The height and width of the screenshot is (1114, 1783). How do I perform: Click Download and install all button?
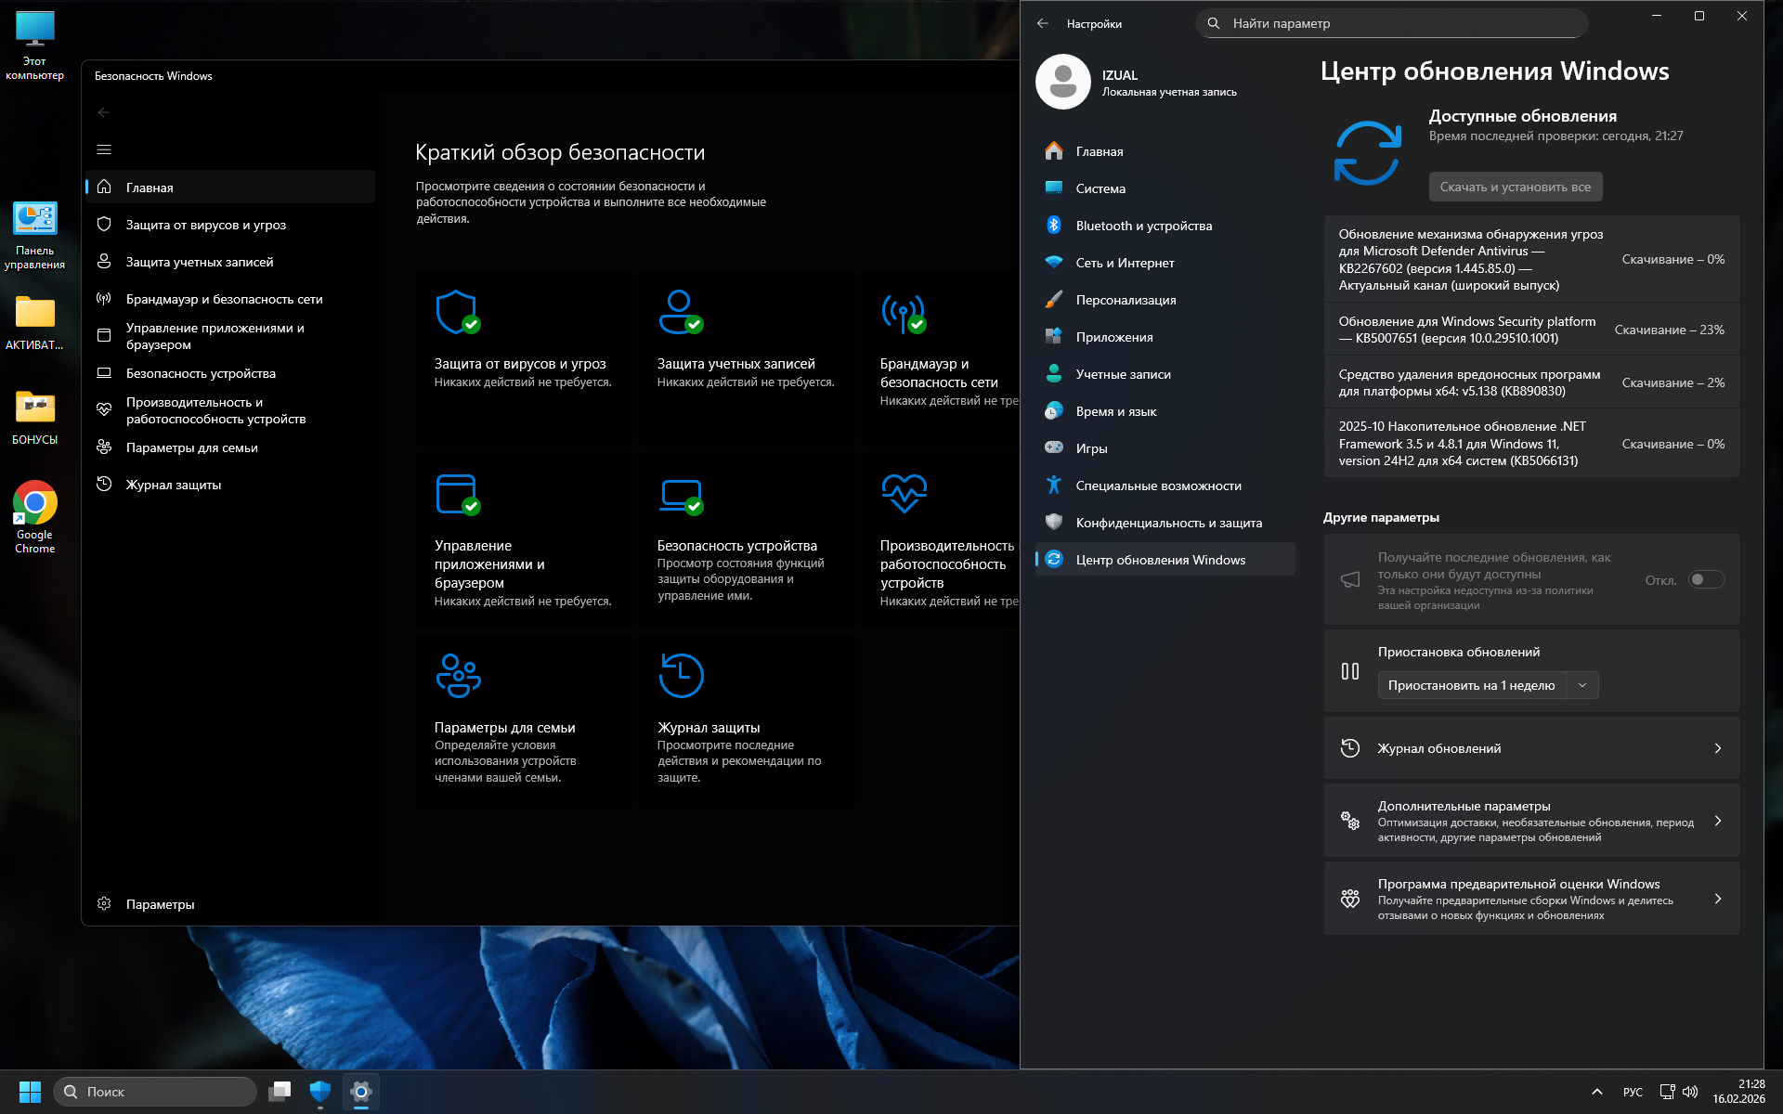click(1515, 187)
